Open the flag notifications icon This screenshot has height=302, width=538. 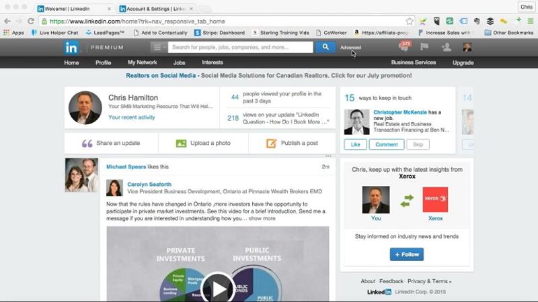pyautogui.click(x=424, y=47)
